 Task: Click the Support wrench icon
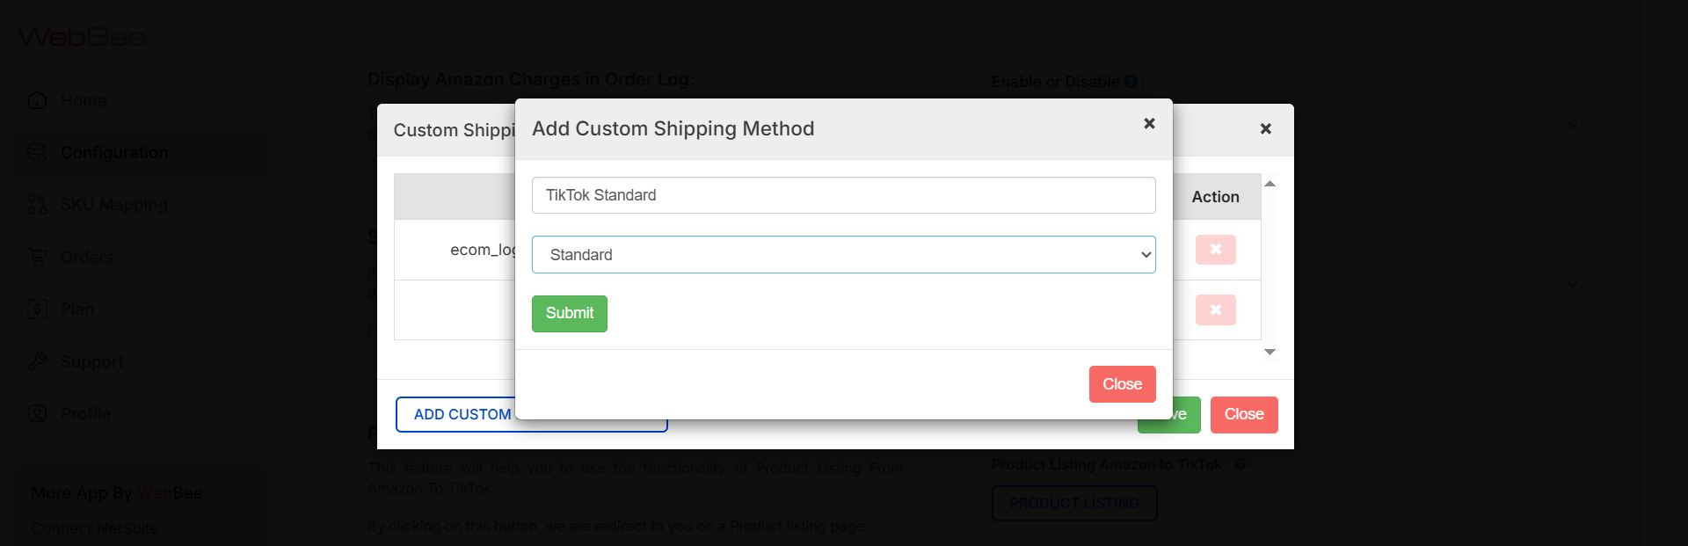point(37,361)
